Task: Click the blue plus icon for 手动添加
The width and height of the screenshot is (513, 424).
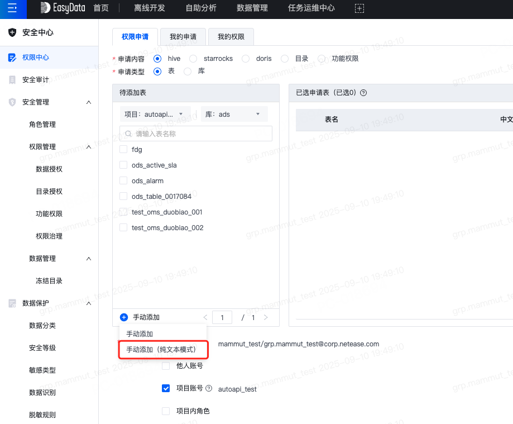Action: coord(124,317)
